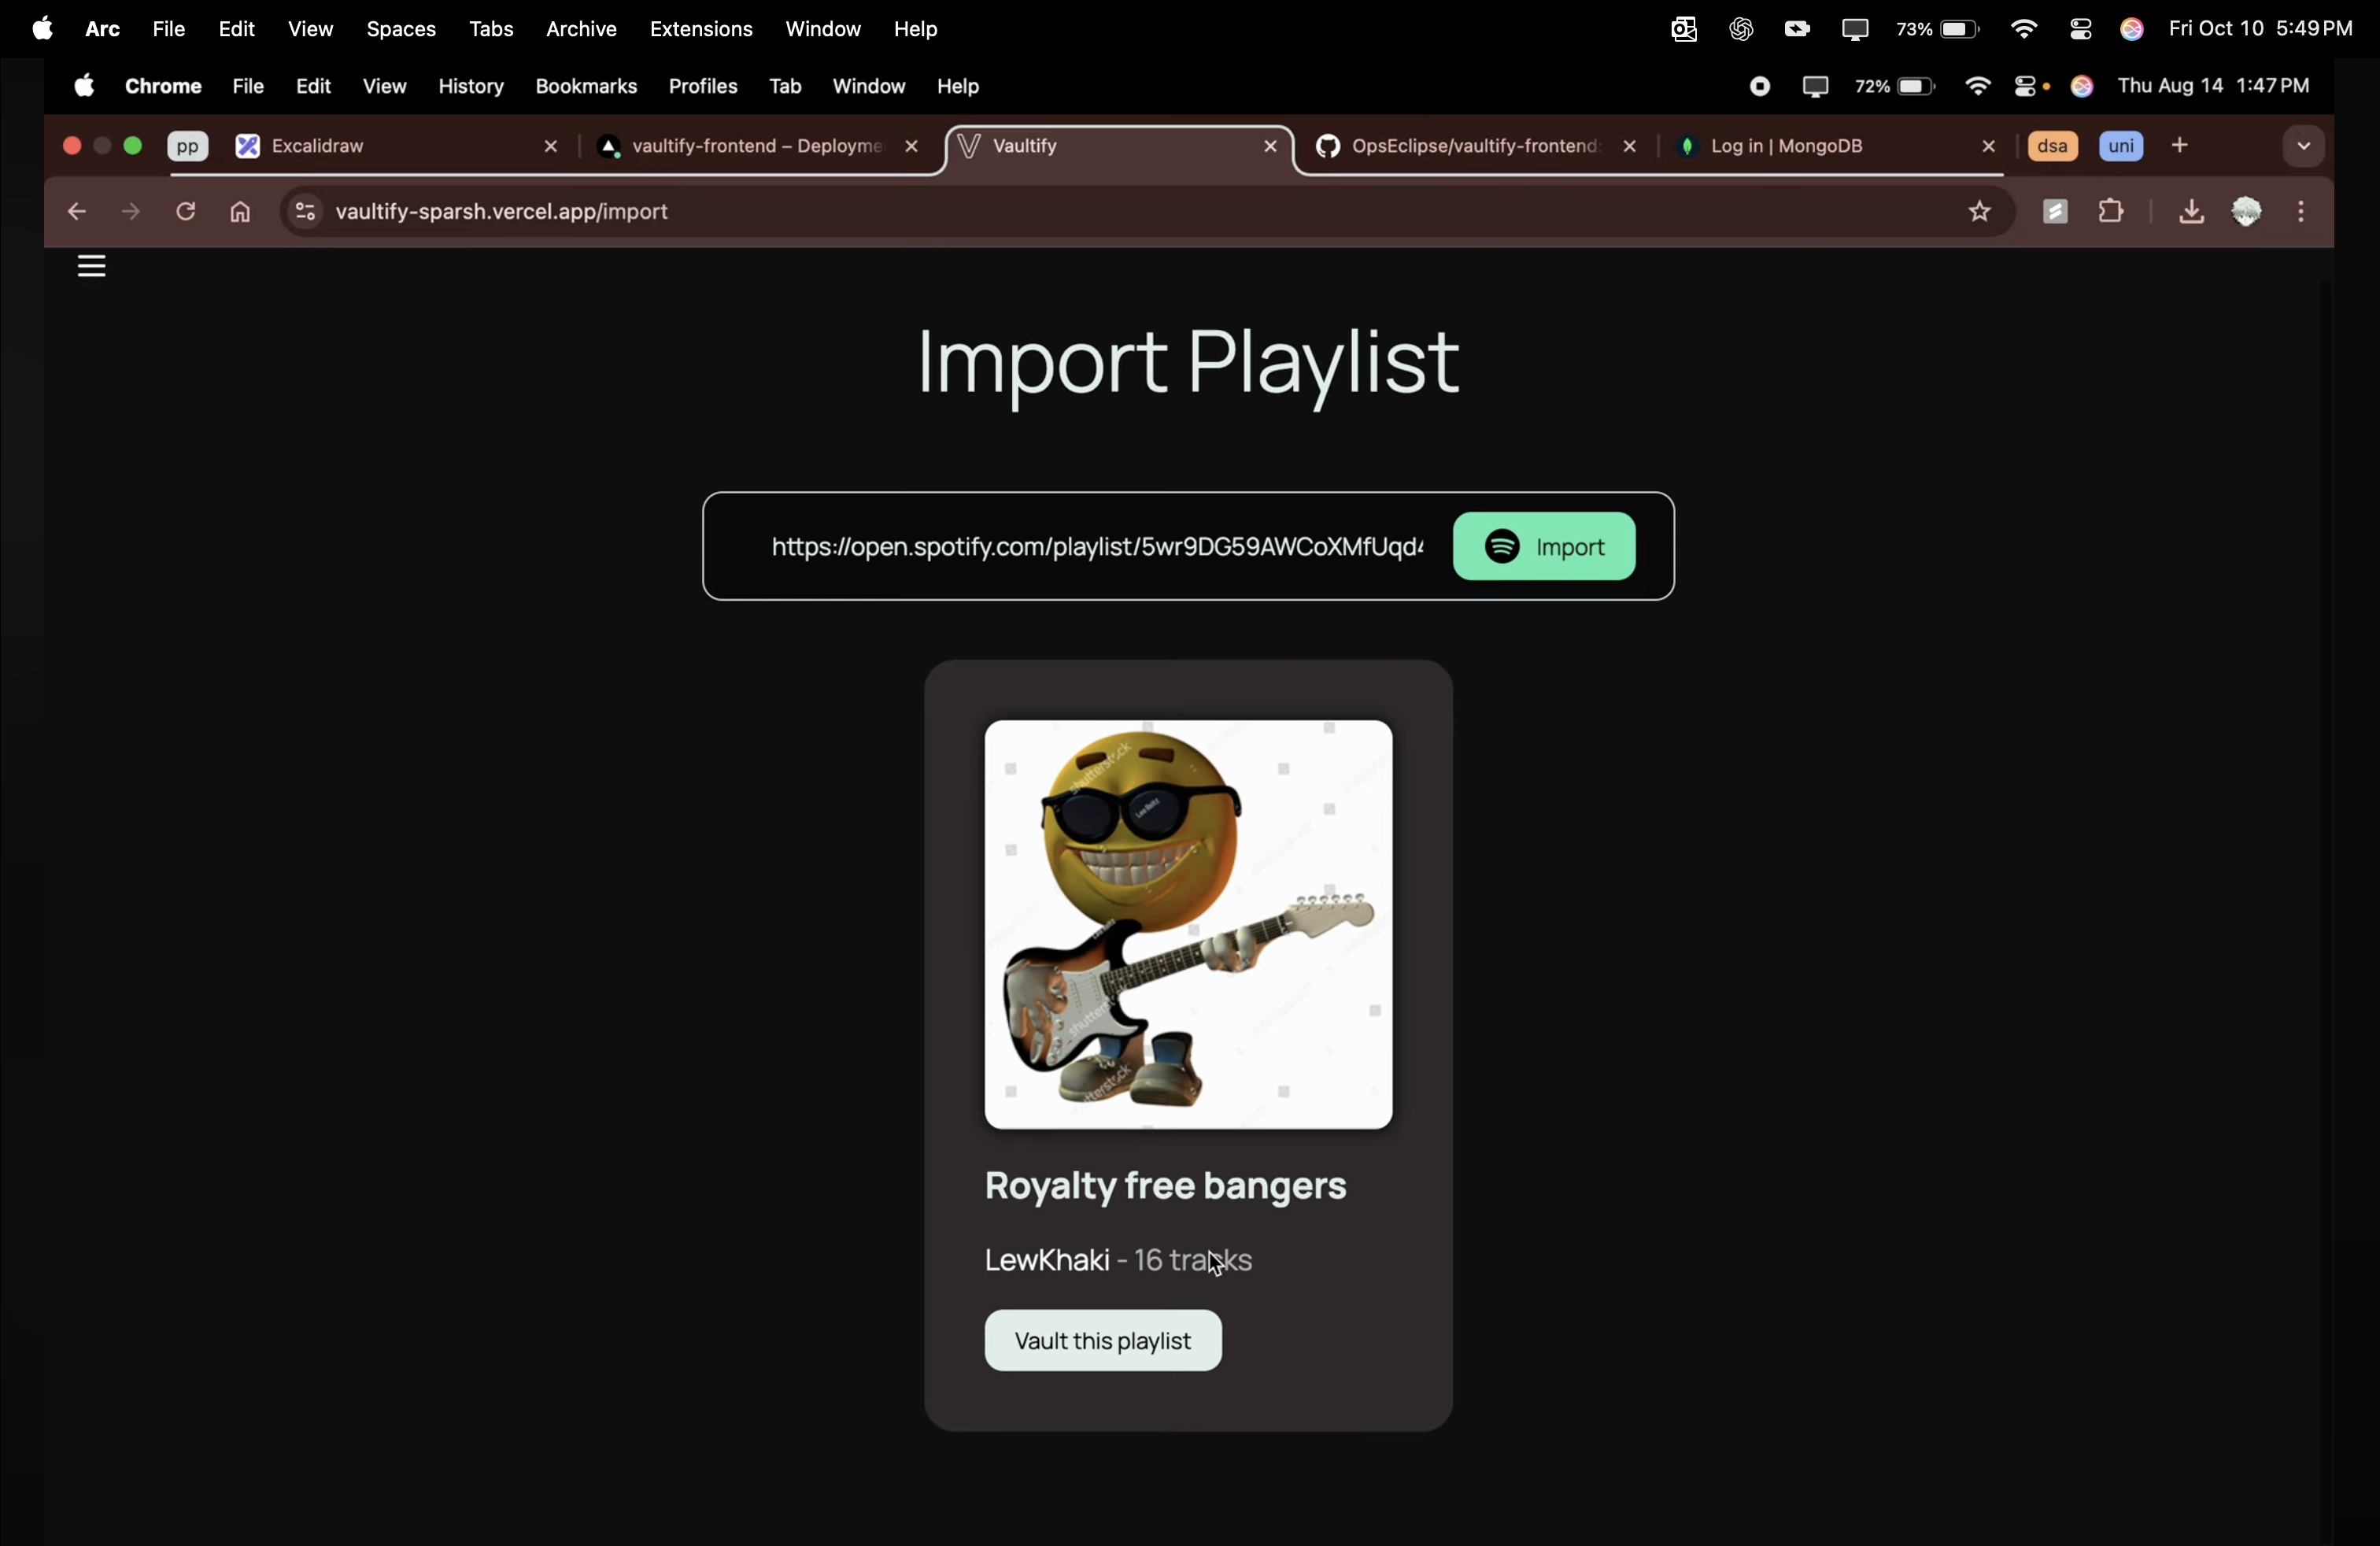Image resolution: width=2380 pixels, height=1546 pixels.
Task: Open the extensions puzzle icon
Action: click(x=2111, y=212)
